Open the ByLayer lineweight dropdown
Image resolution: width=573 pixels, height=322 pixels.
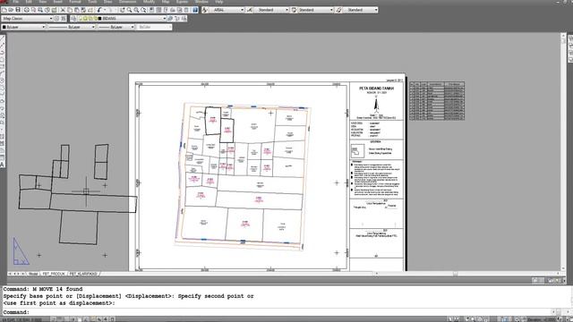(116, 27)
